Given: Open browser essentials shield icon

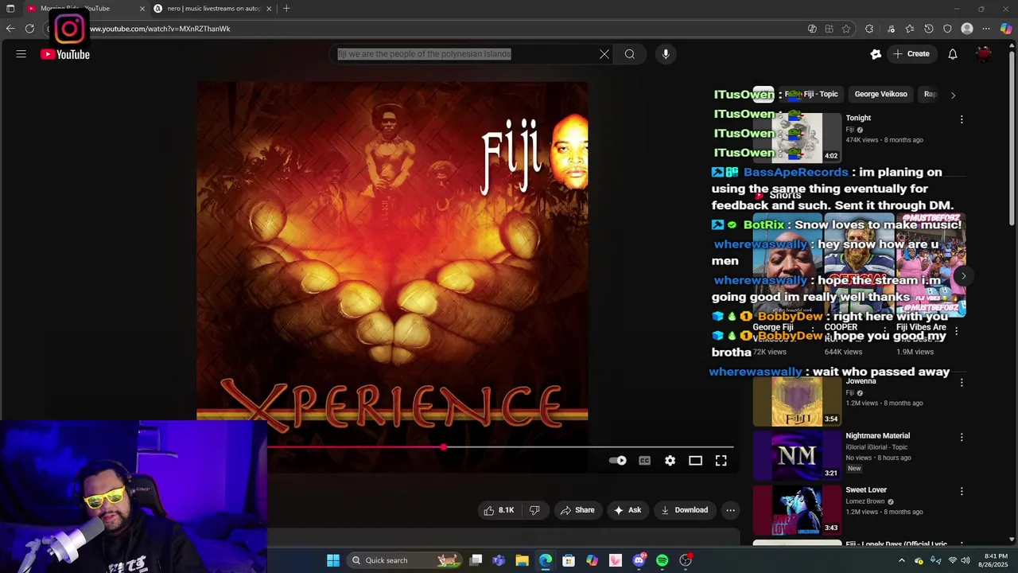Looking at the screenshot, I should pos(947,29).
